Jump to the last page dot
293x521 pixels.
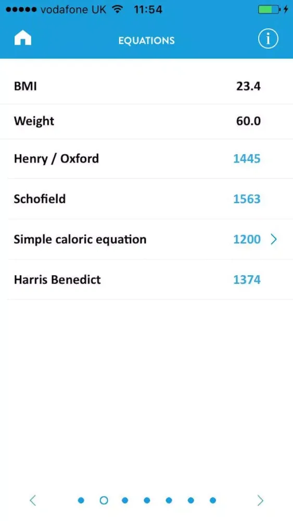tap(213, 500)
